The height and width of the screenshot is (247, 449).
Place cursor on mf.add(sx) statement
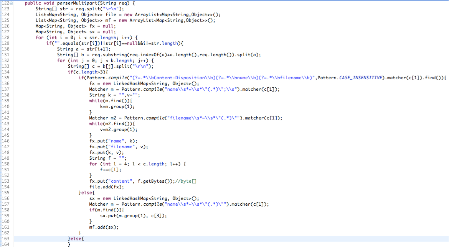[x=104, y=227]
